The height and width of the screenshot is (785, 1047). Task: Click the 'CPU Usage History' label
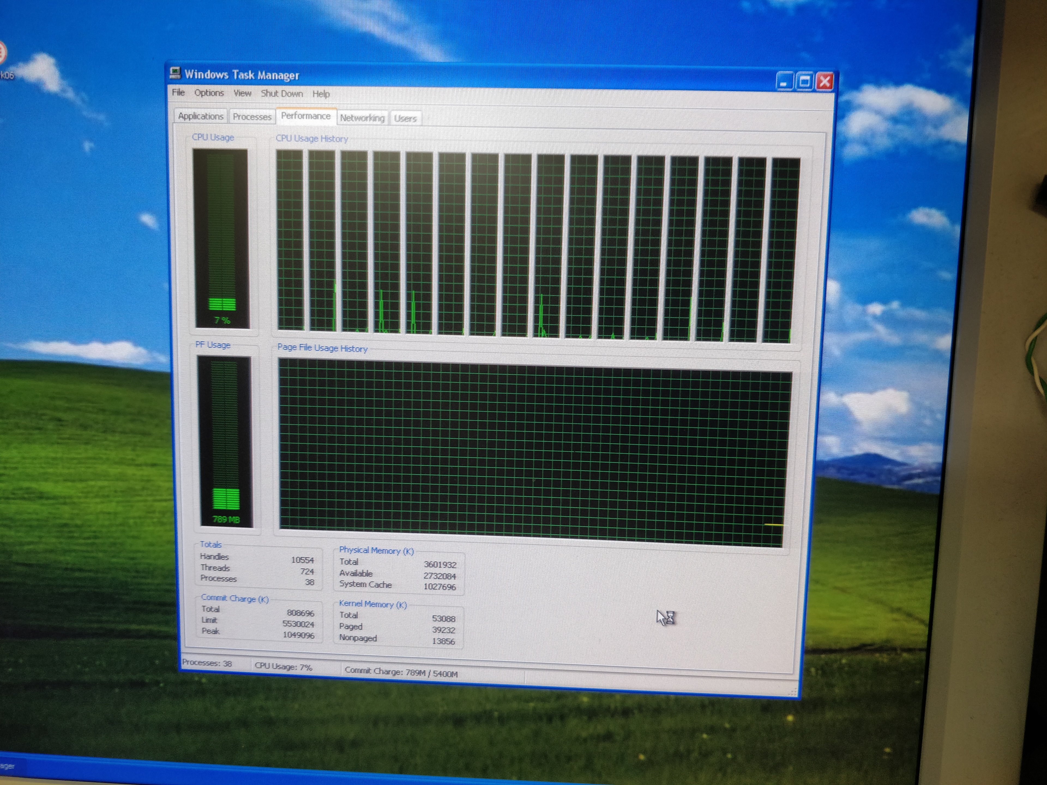point(312,139)
